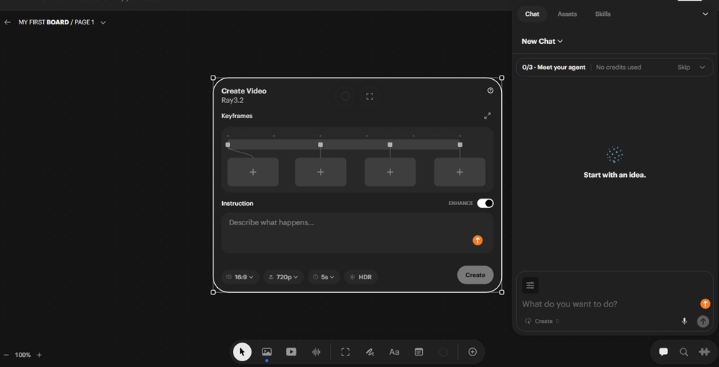Image resolution: width=719 pixels, height=367 pixels.
Task: Expand the New Chat dropdown
Action: tap(542, 41)
